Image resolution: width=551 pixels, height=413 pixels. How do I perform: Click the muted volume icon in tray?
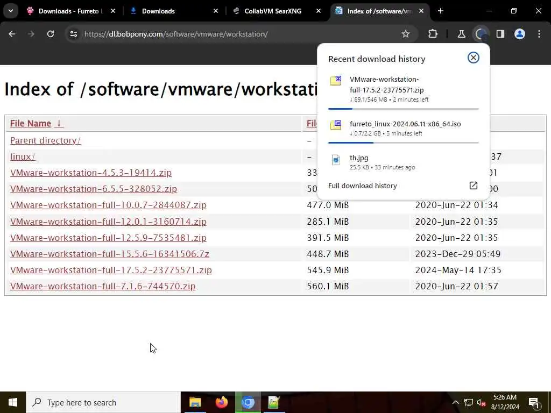(481, 402)
